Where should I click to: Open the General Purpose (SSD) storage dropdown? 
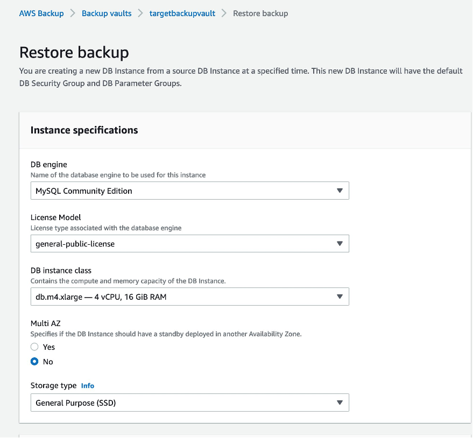coord(188,402)
